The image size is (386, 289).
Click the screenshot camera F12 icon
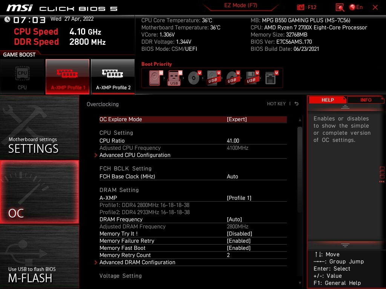(301, 8)
